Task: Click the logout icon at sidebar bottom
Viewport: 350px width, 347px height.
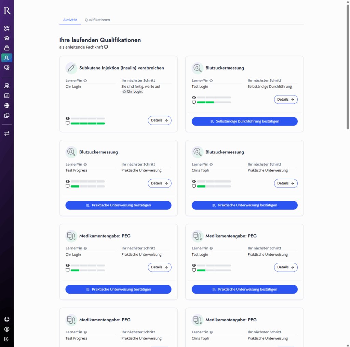Action: 7,339
